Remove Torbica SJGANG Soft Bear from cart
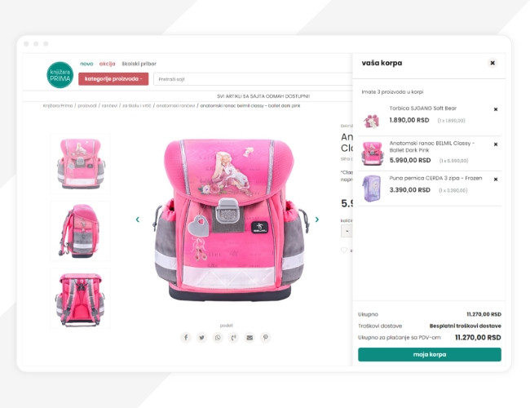This screenshot has width=530, height=408. 496,109
